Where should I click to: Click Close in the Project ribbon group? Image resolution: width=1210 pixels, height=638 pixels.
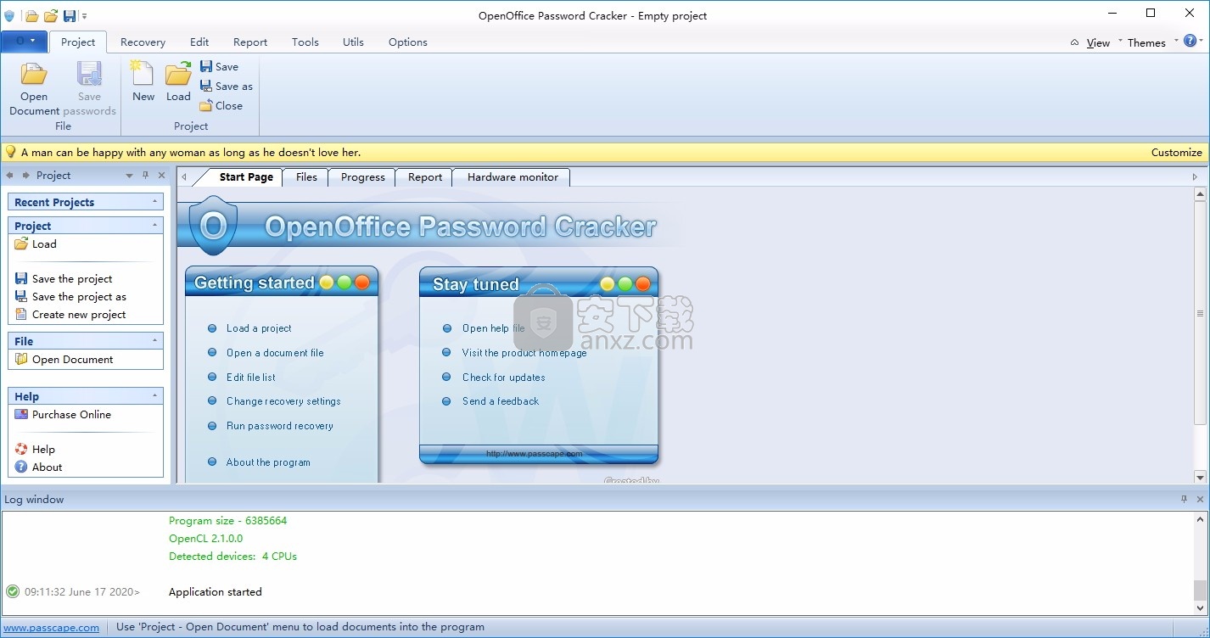point(221,105)
